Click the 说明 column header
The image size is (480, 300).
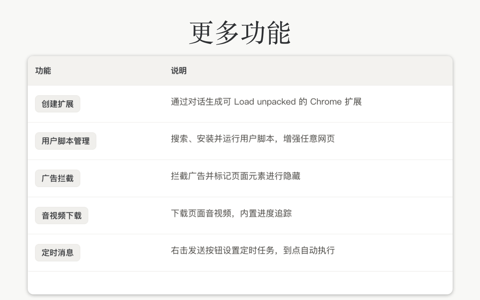pos(179,70)
